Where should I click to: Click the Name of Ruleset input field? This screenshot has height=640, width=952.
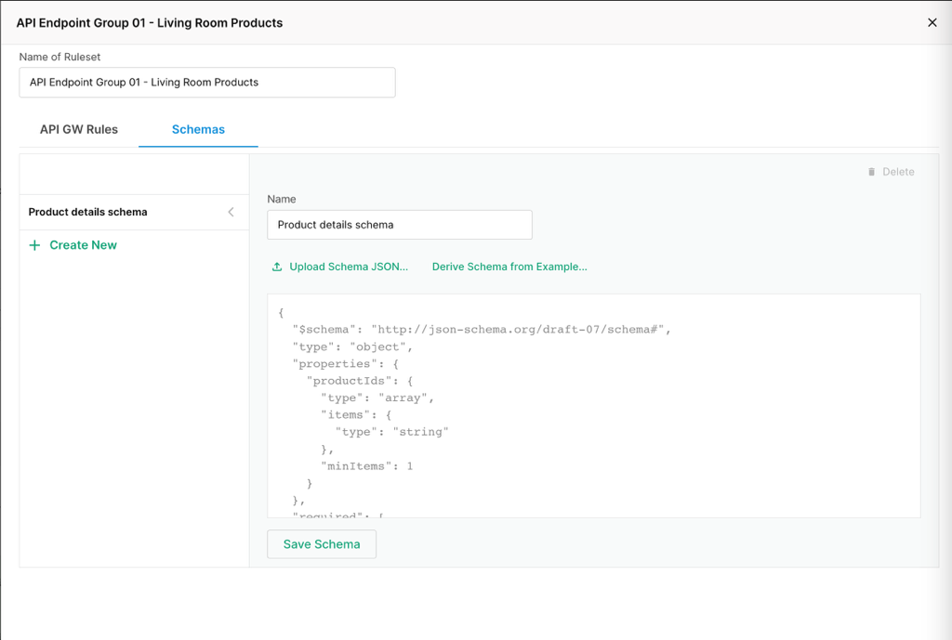pos(206,82)
